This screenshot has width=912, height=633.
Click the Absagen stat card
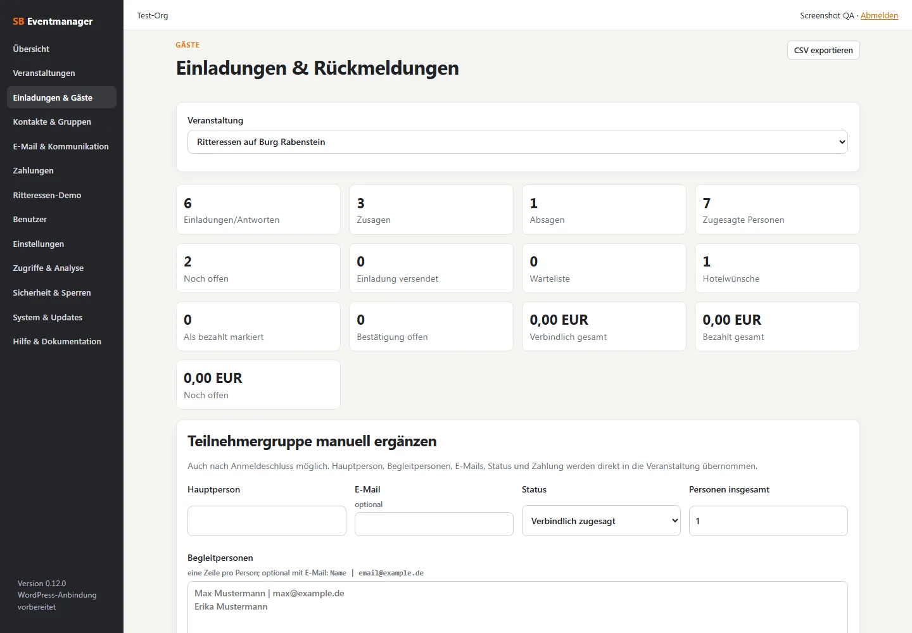tap(604, 210)
